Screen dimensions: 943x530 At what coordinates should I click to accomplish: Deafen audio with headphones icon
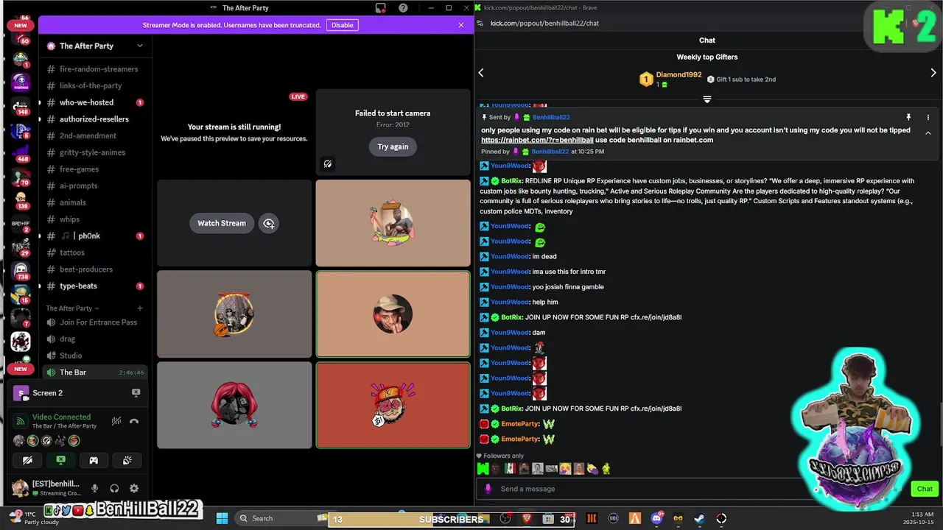pyautogui.click(x=114, y=488)
